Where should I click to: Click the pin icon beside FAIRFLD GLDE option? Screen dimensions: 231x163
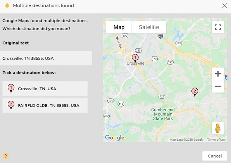[x=11, y=105]
